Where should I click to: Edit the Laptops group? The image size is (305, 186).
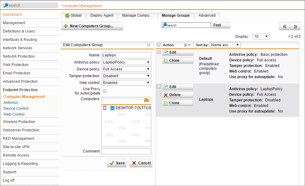pyautogui.click(x=178, y=87)
